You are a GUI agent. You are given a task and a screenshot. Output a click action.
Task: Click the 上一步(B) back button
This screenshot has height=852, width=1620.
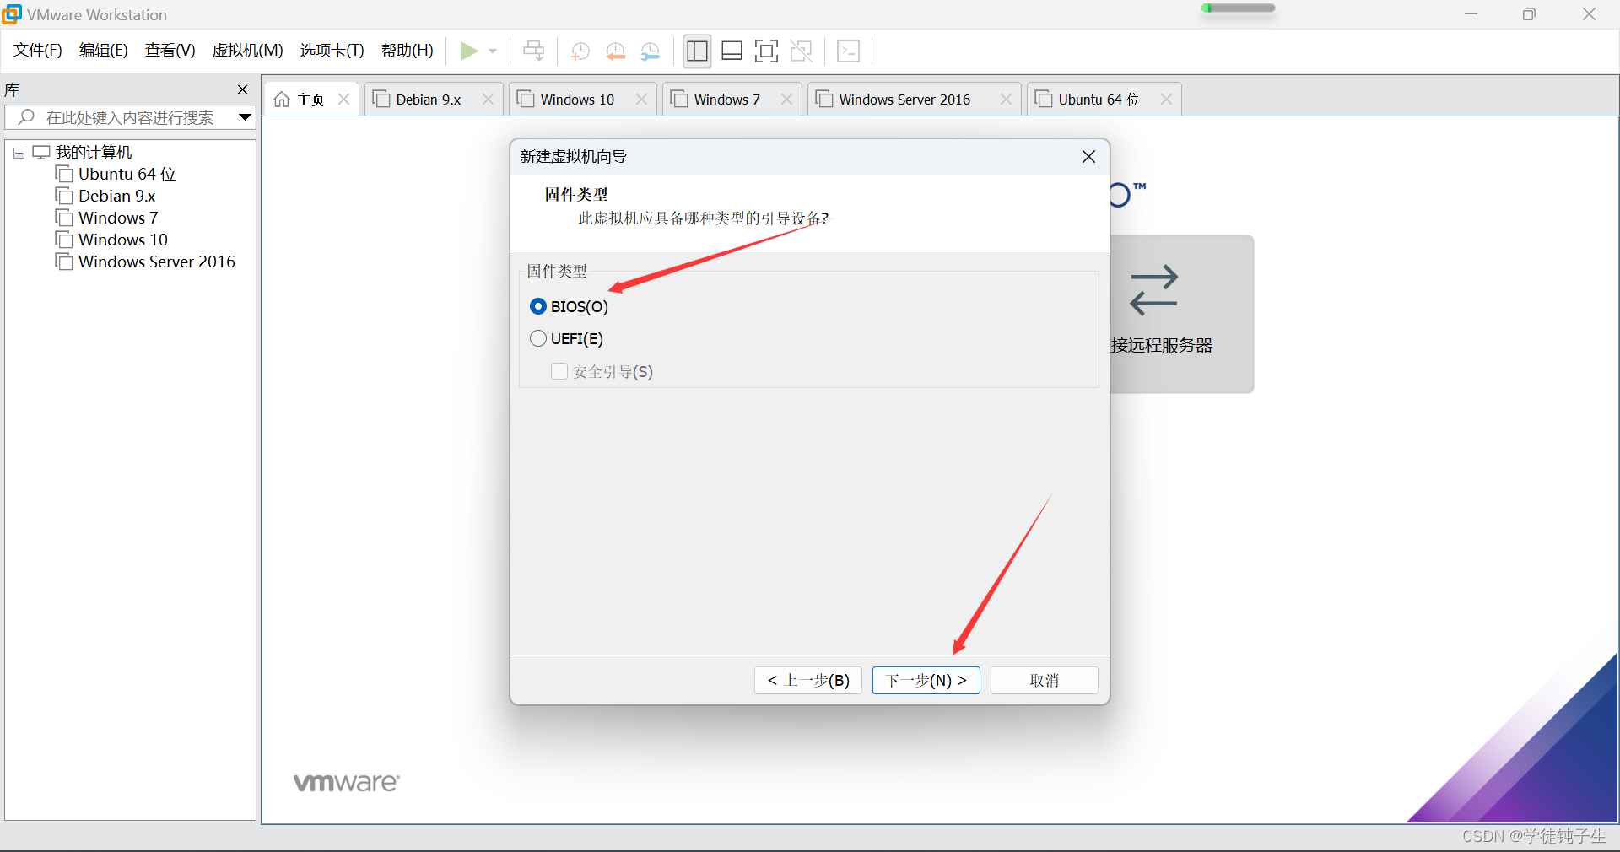(x=807, y=681)
